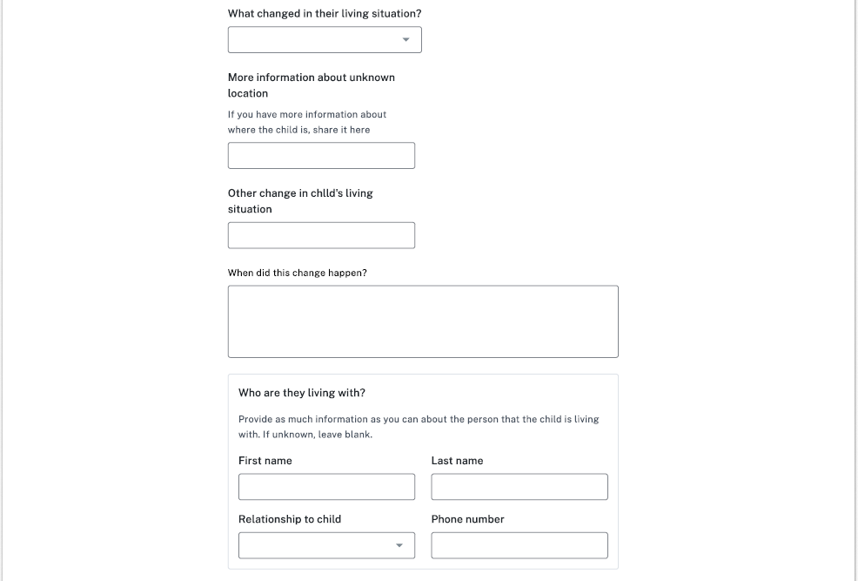
Task: Select the Last name input box
Action: (519, 487)
